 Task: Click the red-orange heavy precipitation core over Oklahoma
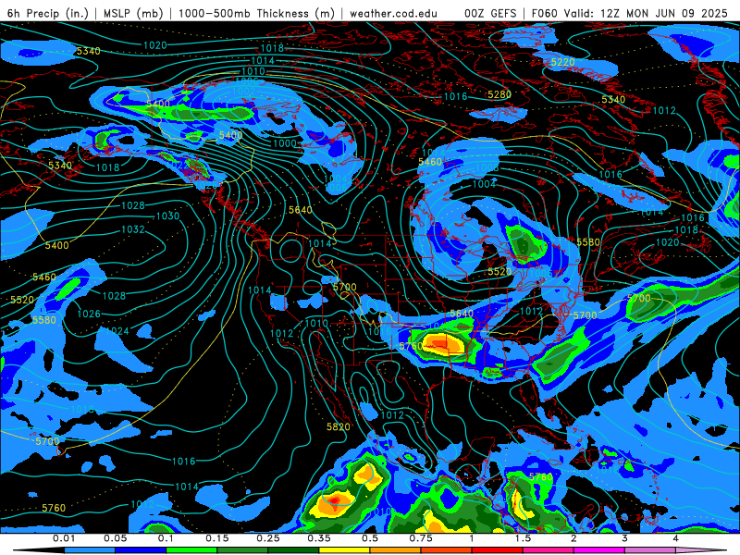[438, 341]
